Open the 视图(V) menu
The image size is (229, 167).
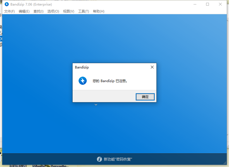tap(69, 11)
